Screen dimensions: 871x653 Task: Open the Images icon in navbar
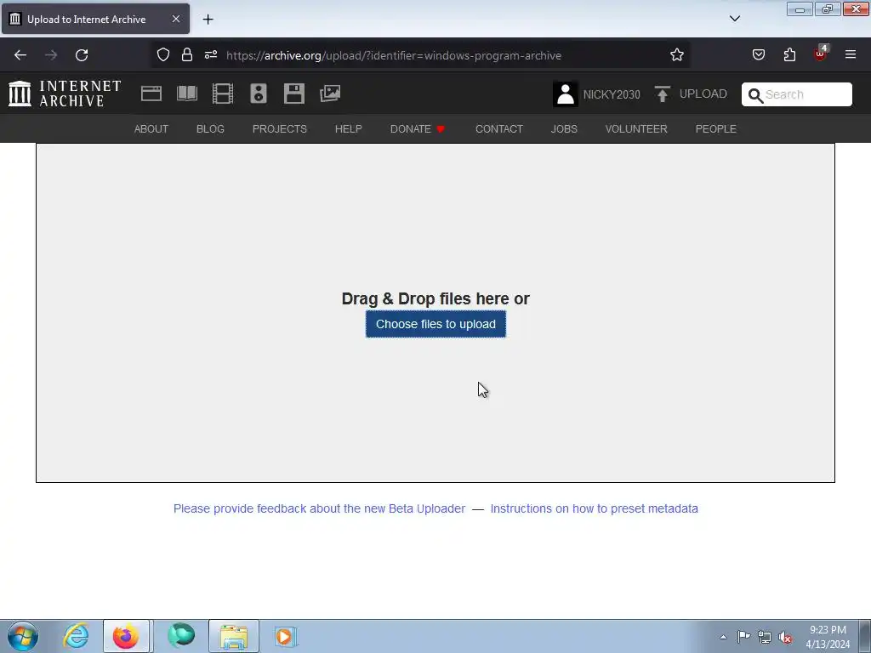330,94
